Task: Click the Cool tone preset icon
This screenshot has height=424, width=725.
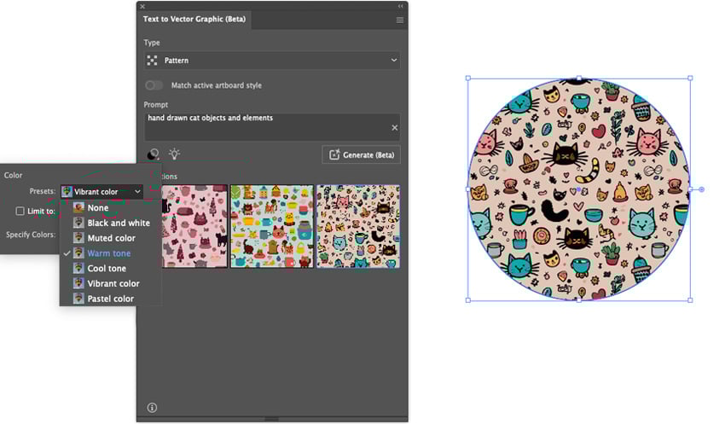Action: point(78,268)
